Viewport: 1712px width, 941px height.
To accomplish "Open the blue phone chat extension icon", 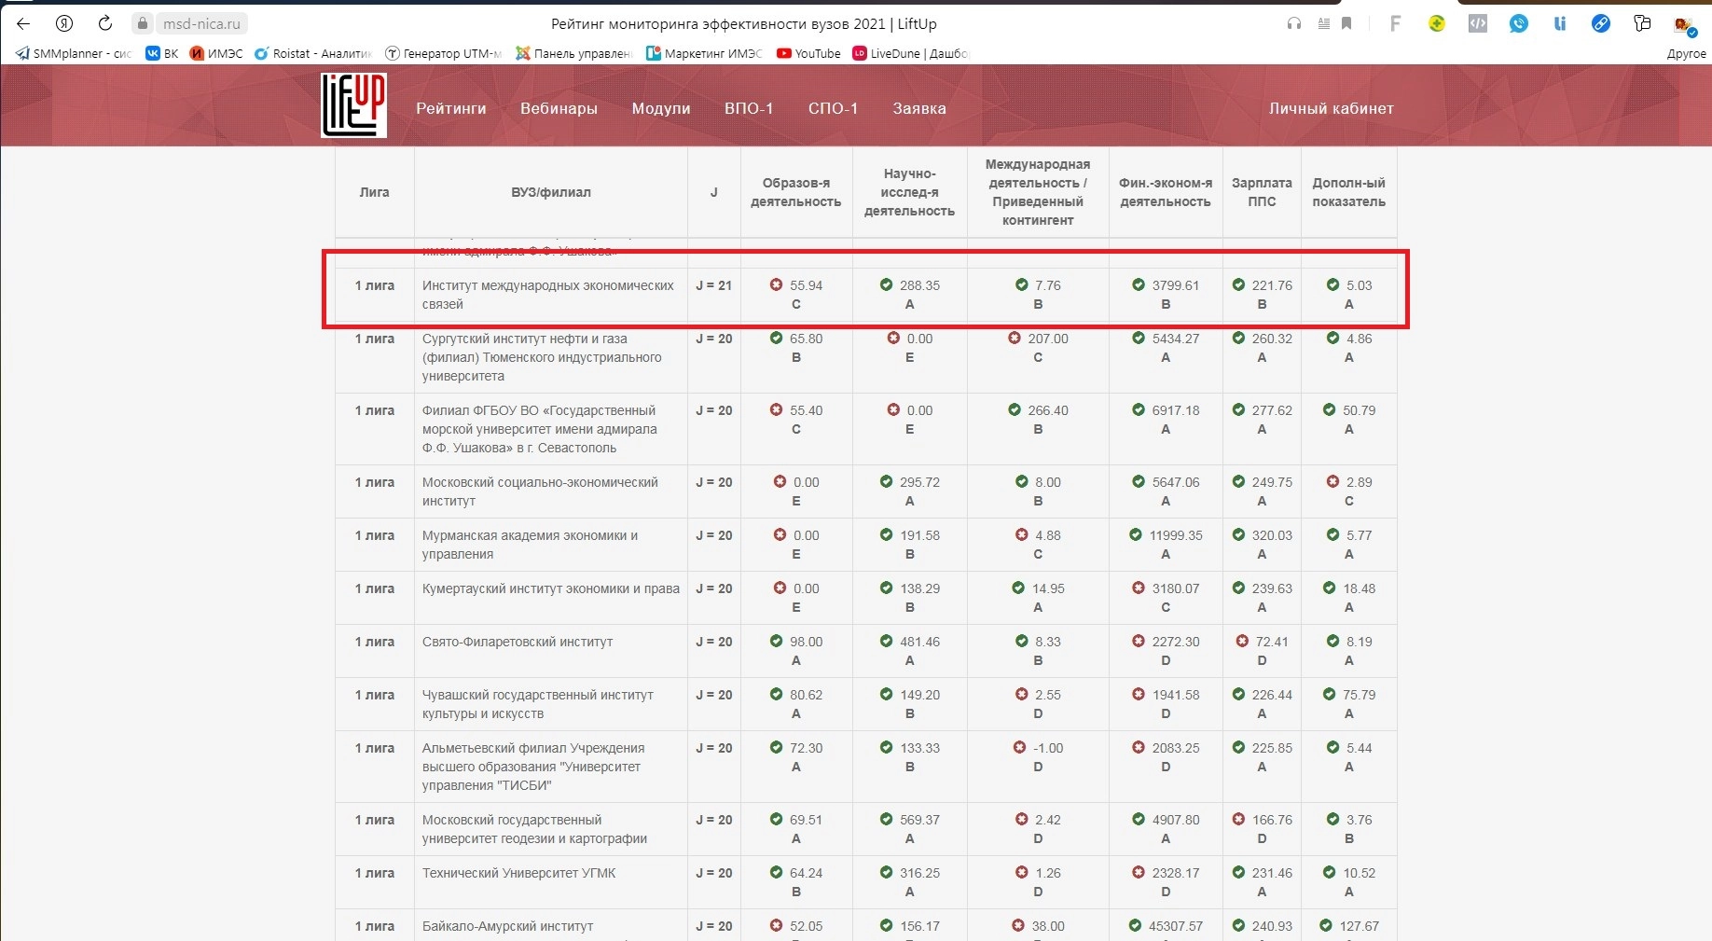I will pyautogui.click(x=1519, y=24).
